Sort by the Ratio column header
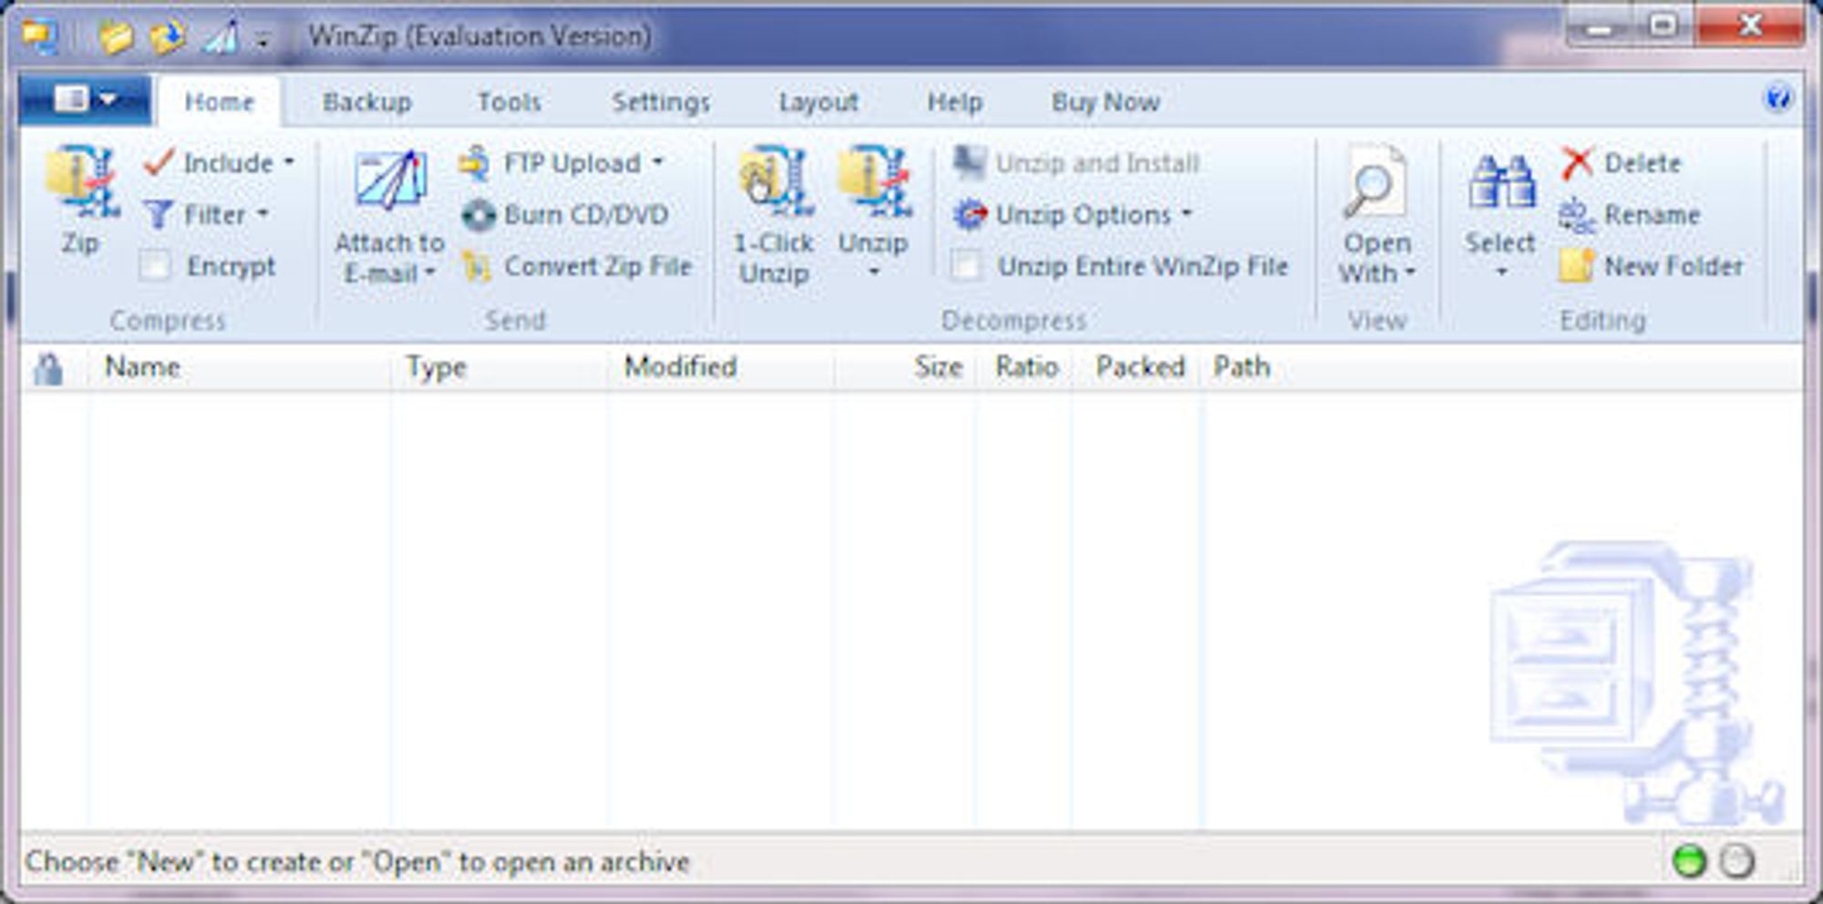 click(1026, 367)
